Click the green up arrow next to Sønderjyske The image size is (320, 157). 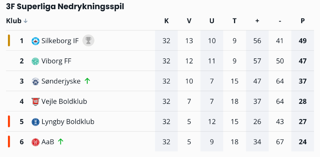tap(87, 81)
